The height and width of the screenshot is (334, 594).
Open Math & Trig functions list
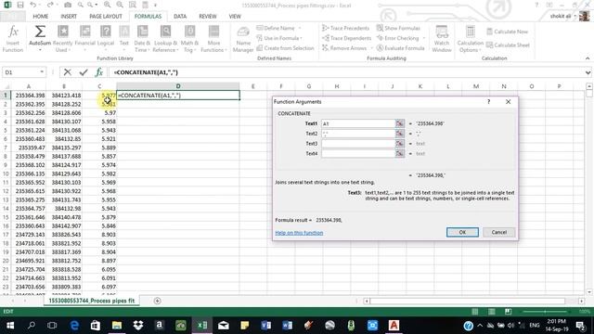click(189, 39)
